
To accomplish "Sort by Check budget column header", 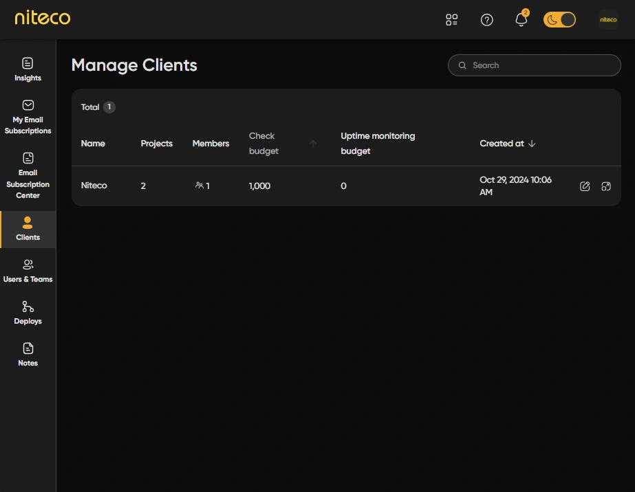I will [263, 143].
